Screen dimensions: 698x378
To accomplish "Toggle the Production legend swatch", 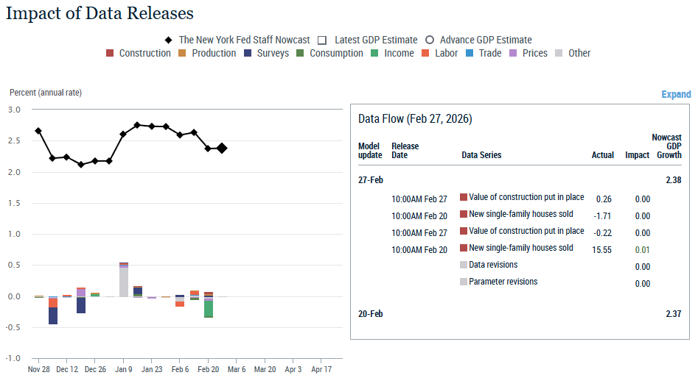I will pos(184,53).
